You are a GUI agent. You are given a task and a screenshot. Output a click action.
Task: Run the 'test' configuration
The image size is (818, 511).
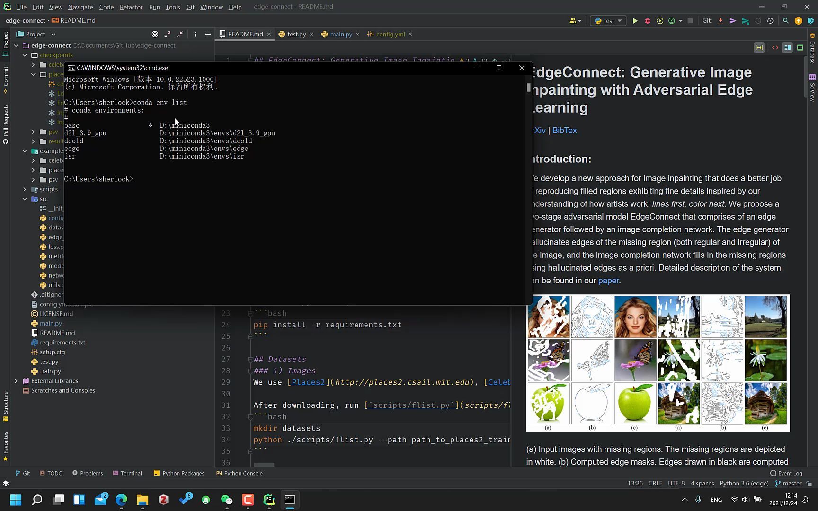(x=635, y=21)
